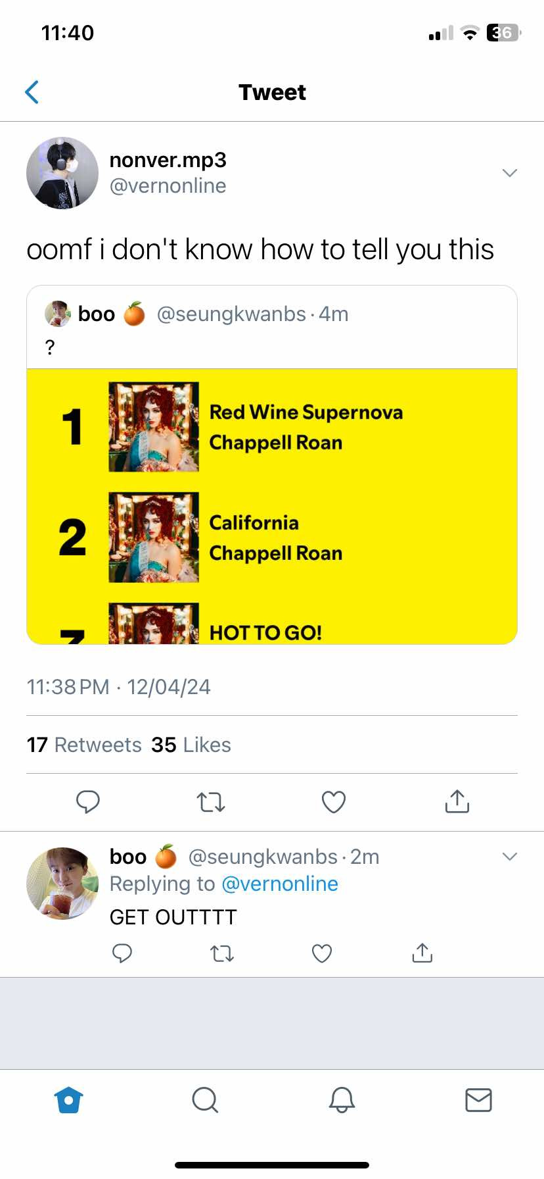Go back with the blue arrow

32,92
